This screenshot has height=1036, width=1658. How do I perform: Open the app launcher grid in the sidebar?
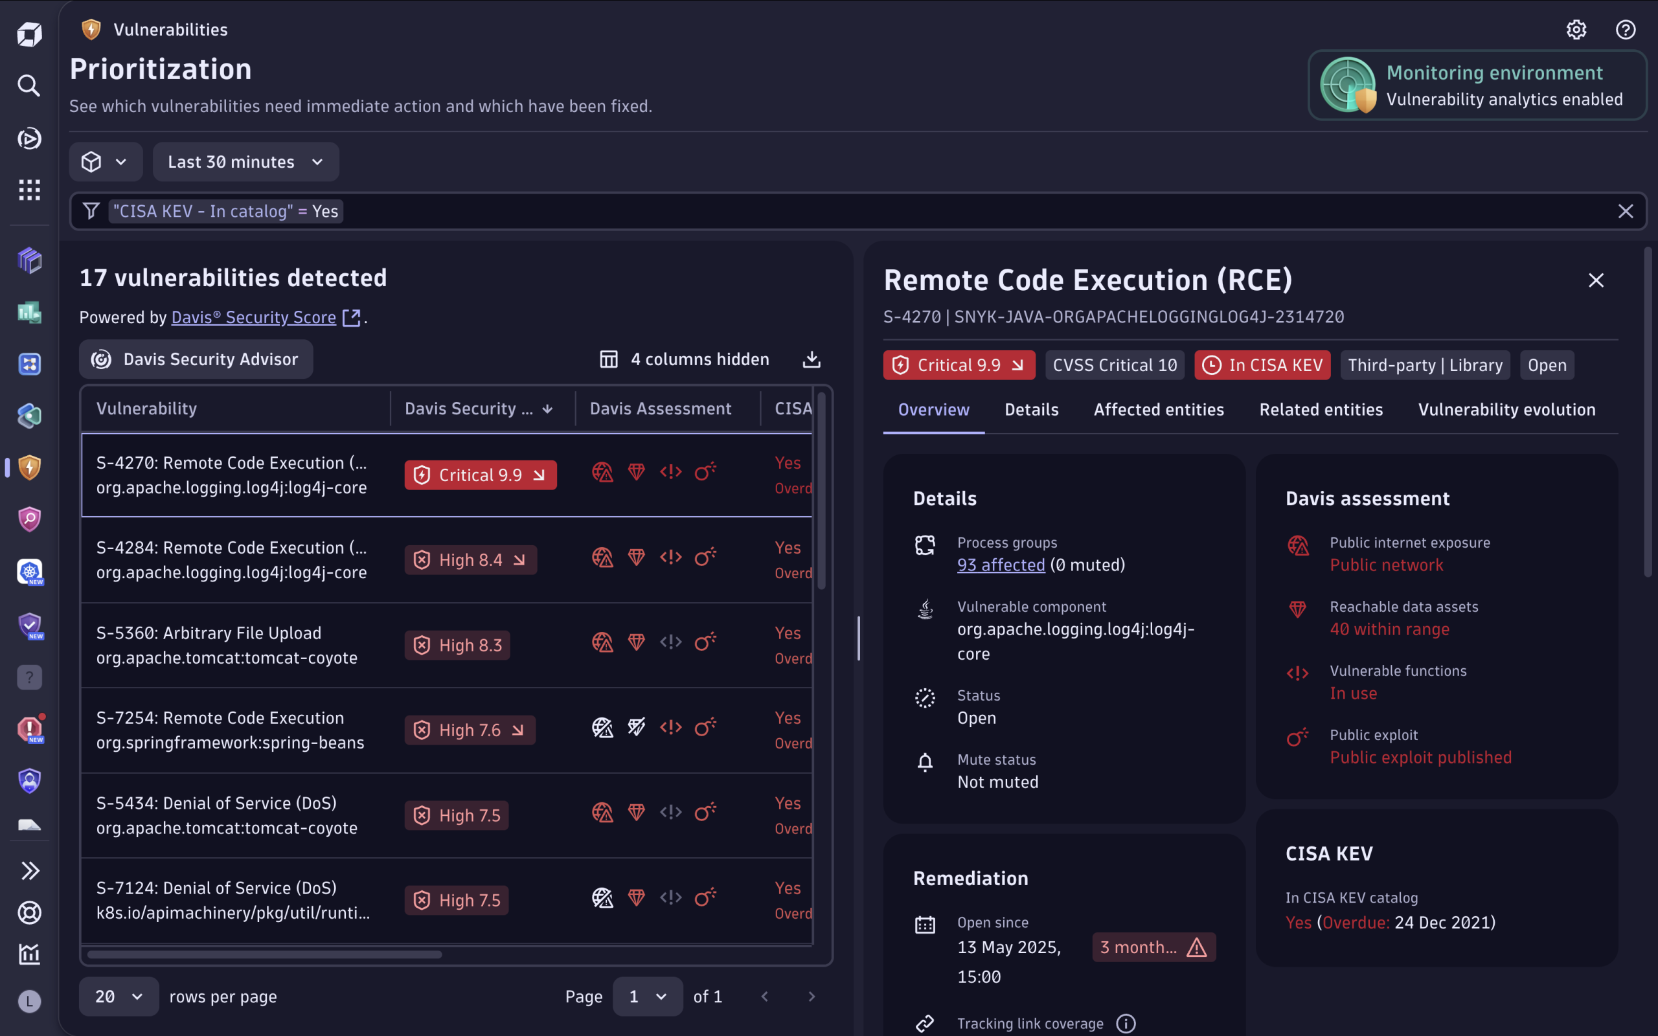point(28,190)
